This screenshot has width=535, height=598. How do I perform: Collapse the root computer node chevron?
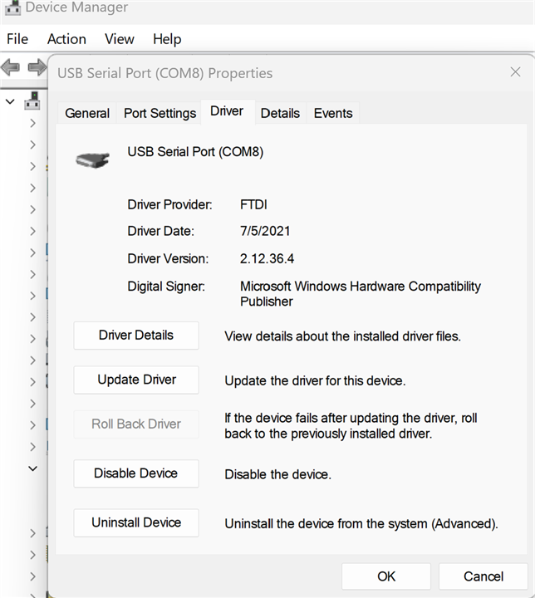point(10,101)
